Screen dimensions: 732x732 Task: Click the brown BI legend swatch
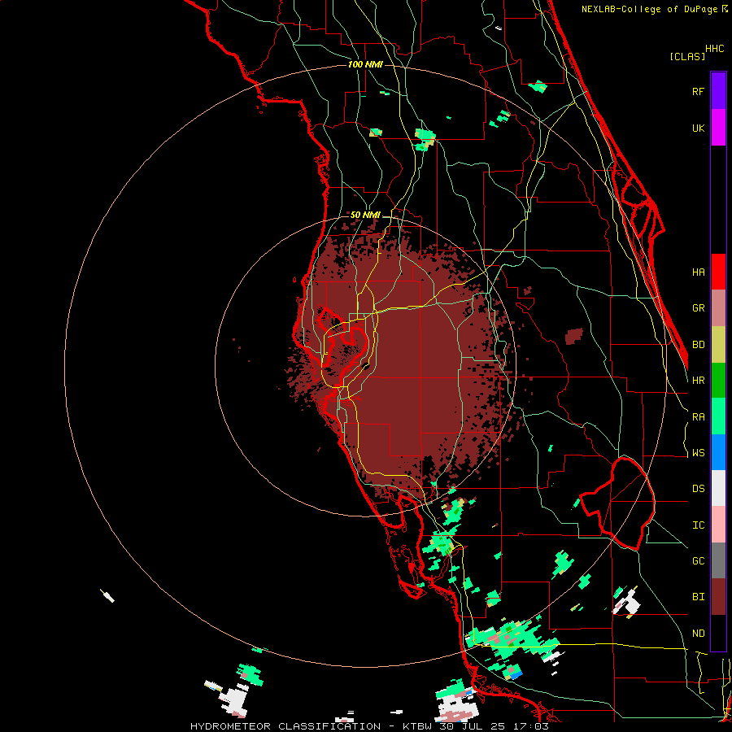point(718,597)
